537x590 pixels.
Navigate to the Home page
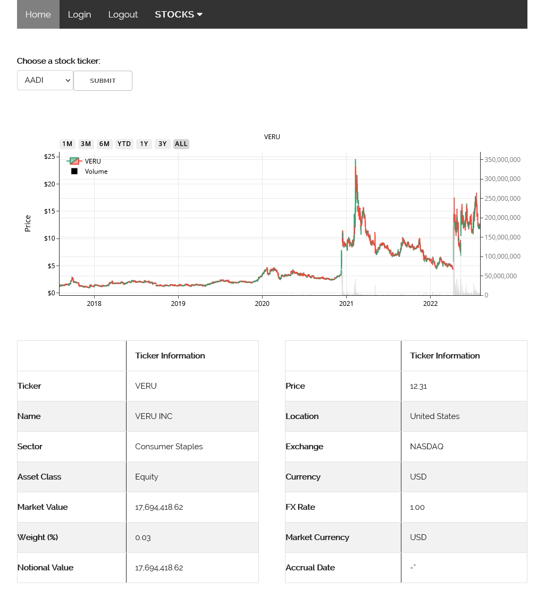[x=38, y=14]
